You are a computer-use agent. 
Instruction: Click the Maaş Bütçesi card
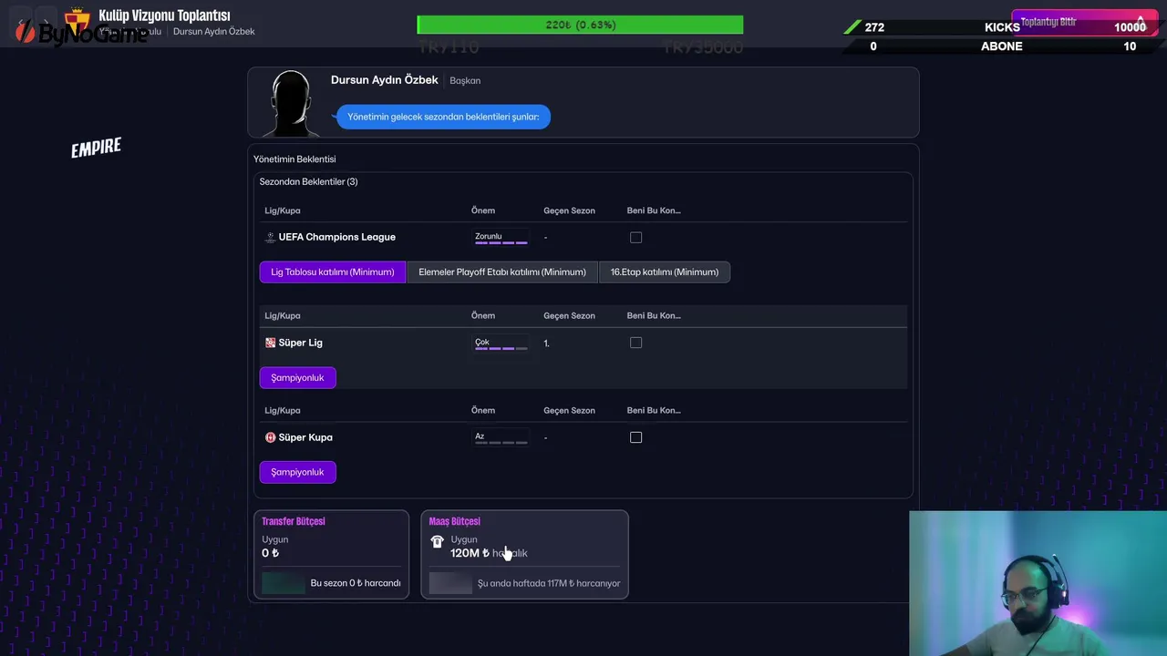pyautogui.click(x=524, y=555)
